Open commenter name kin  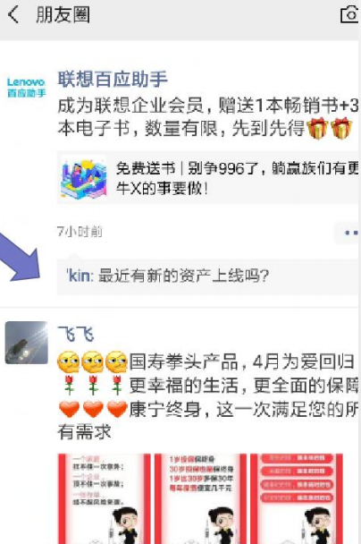click(79, 276)
